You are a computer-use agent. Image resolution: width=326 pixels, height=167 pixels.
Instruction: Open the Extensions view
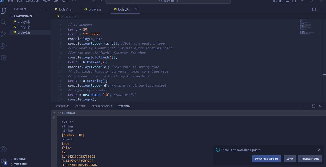pos(4,58)
